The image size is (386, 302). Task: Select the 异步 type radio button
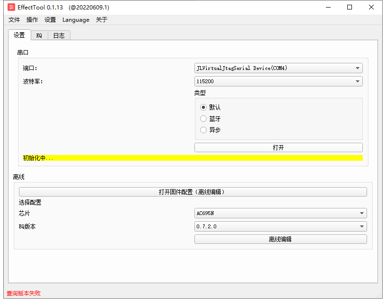click(203, 130)
